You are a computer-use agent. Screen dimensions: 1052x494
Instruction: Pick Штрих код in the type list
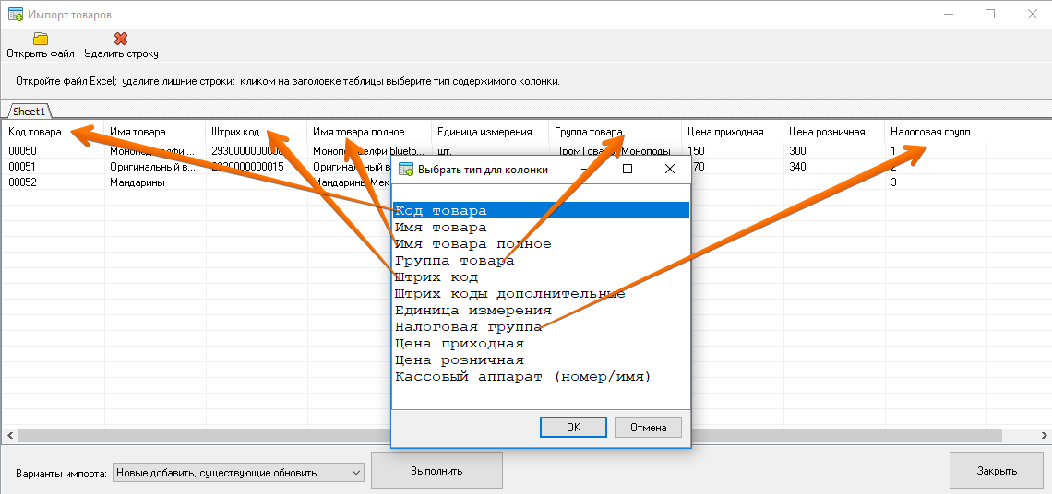tap(541, 276)
